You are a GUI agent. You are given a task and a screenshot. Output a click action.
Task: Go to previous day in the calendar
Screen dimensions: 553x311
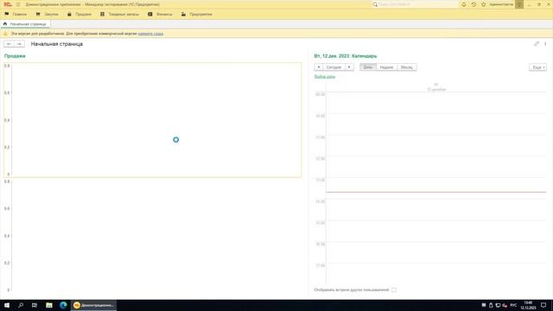(x=319, y=67)
